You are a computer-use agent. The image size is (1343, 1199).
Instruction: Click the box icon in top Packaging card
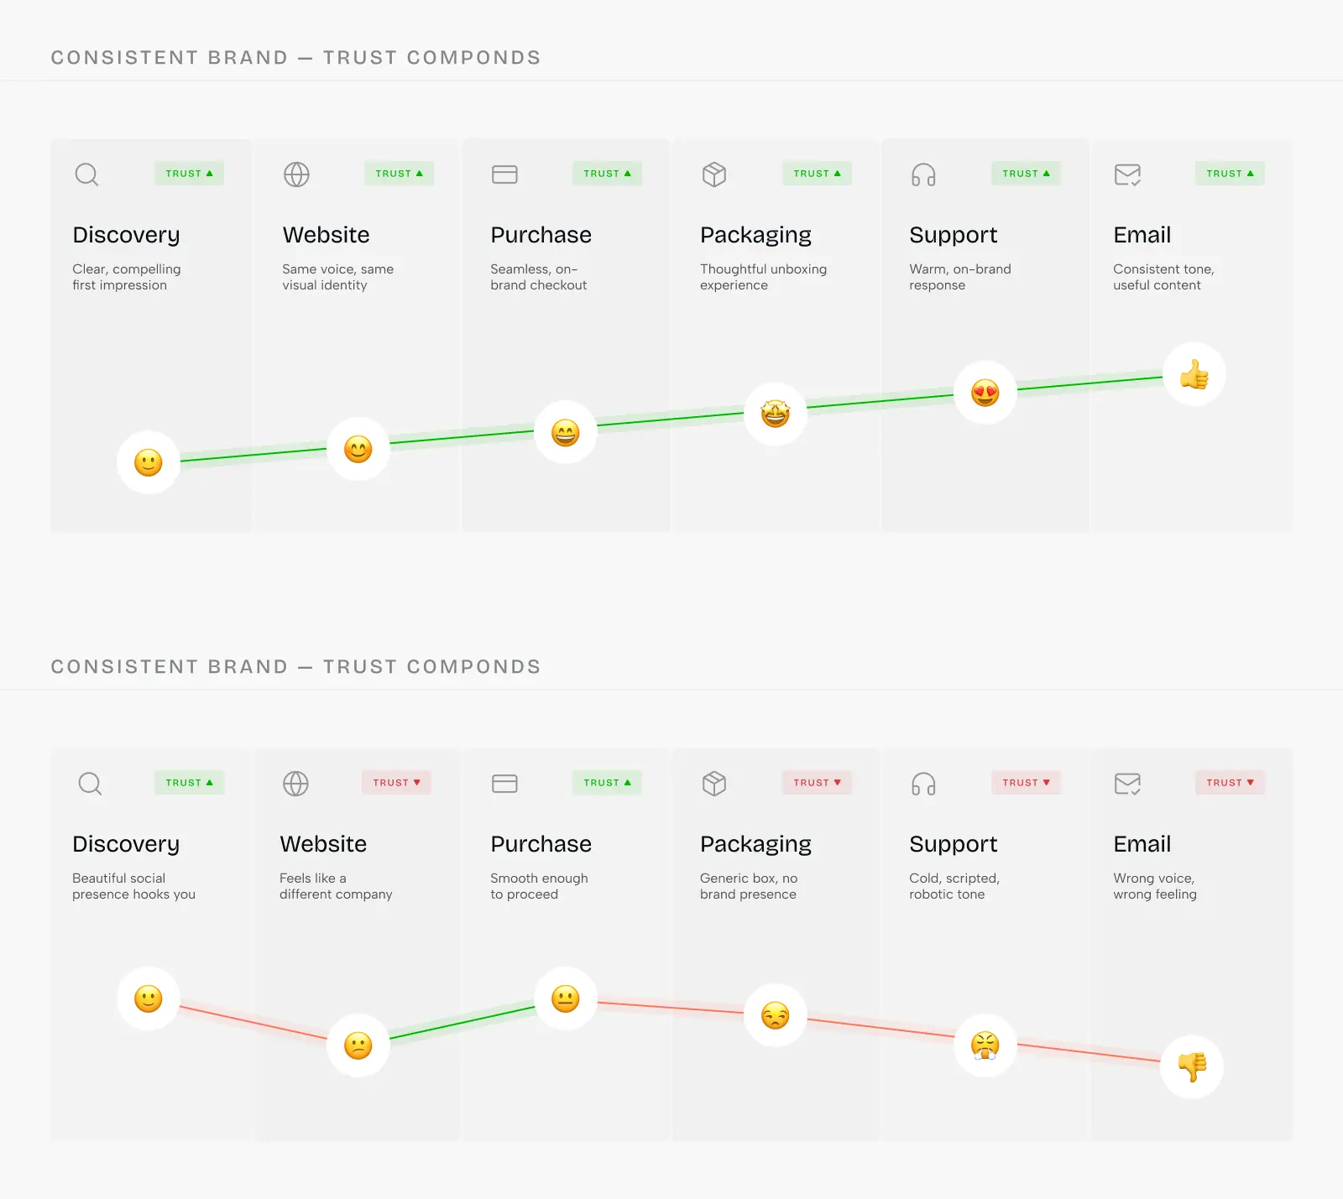(714, 175)
